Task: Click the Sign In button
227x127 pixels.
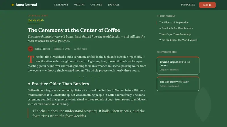Action: tap(207, 5)
